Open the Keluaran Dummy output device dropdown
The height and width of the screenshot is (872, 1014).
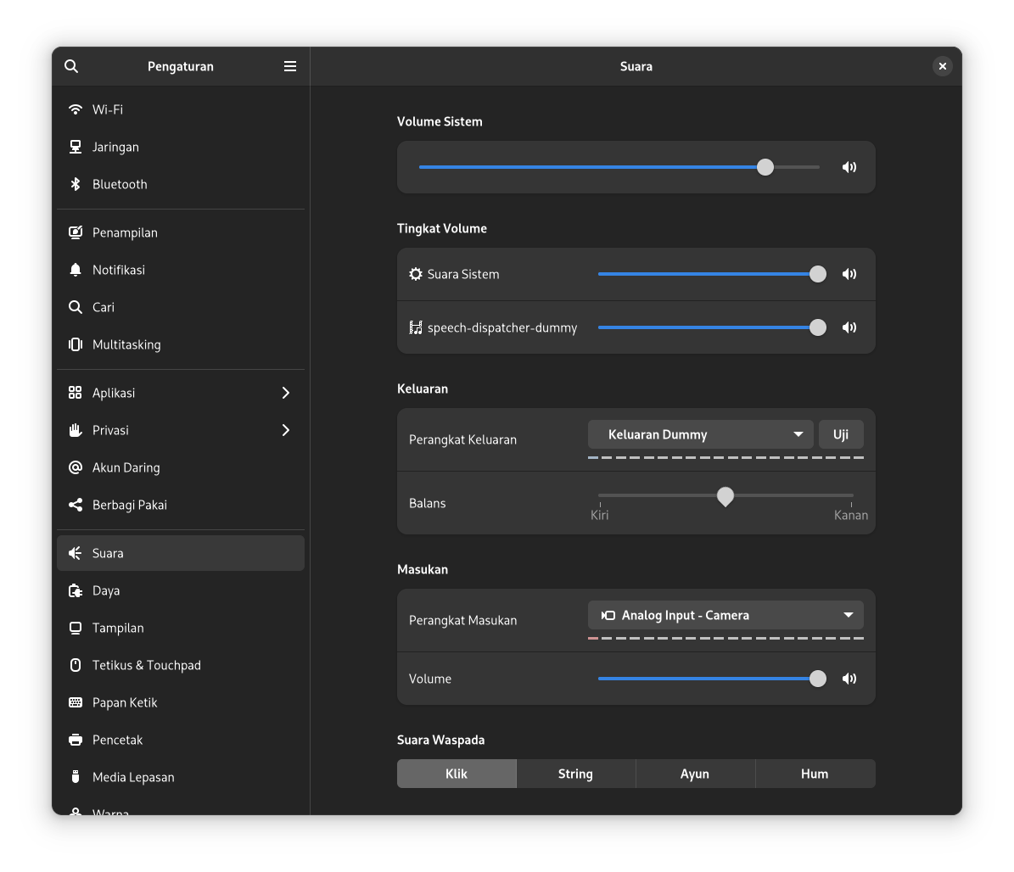(x=700, y=434)
